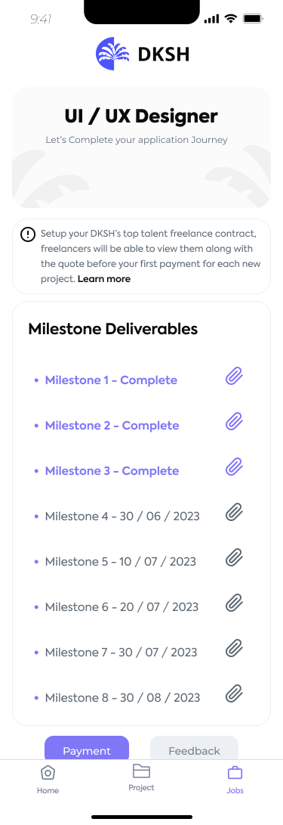This screenshot has height=825, width=283.
Task: Open Milestone 2 attachment paperclip
Action: [x=234, y=422]
